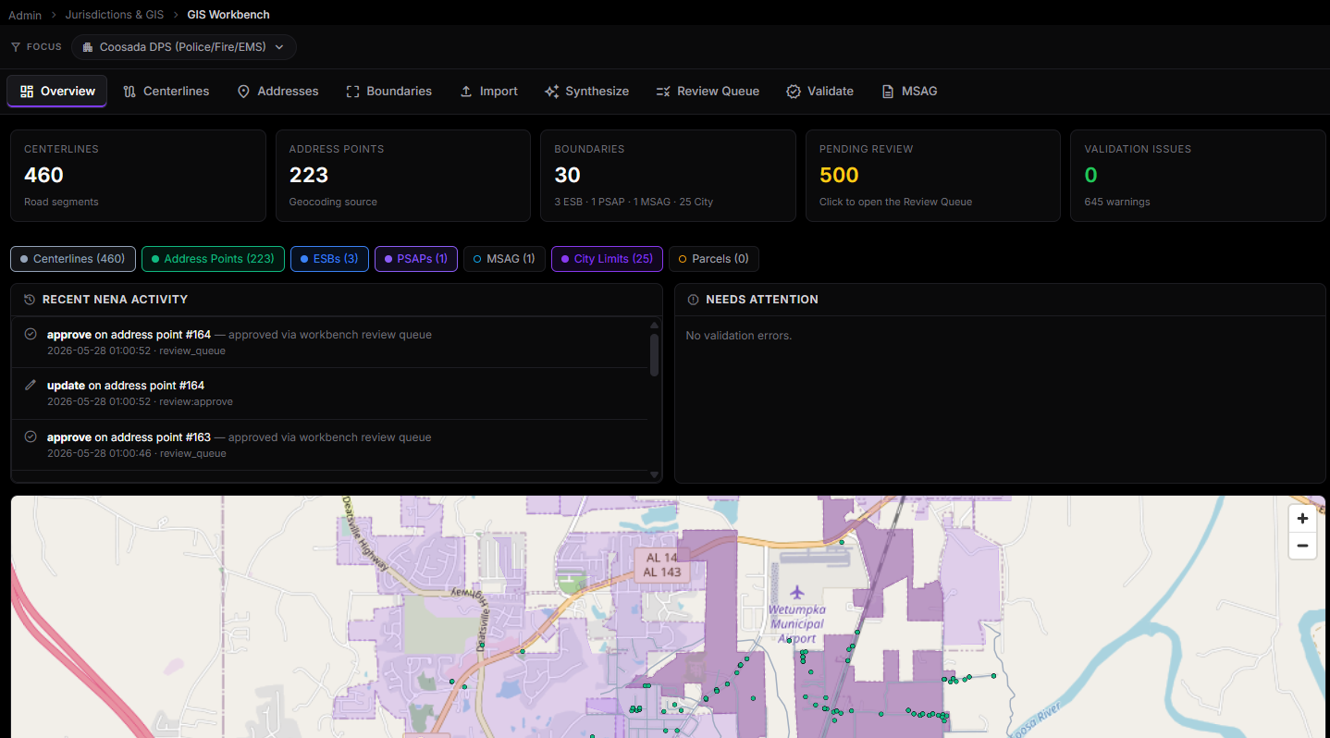Viewport: 1330px width, 738px height.
Task: Click the Boundaries tab frame icon
Action: [352, 92]
